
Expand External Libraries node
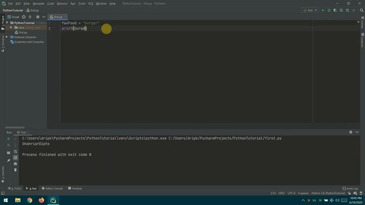click(x=7, y=37)
